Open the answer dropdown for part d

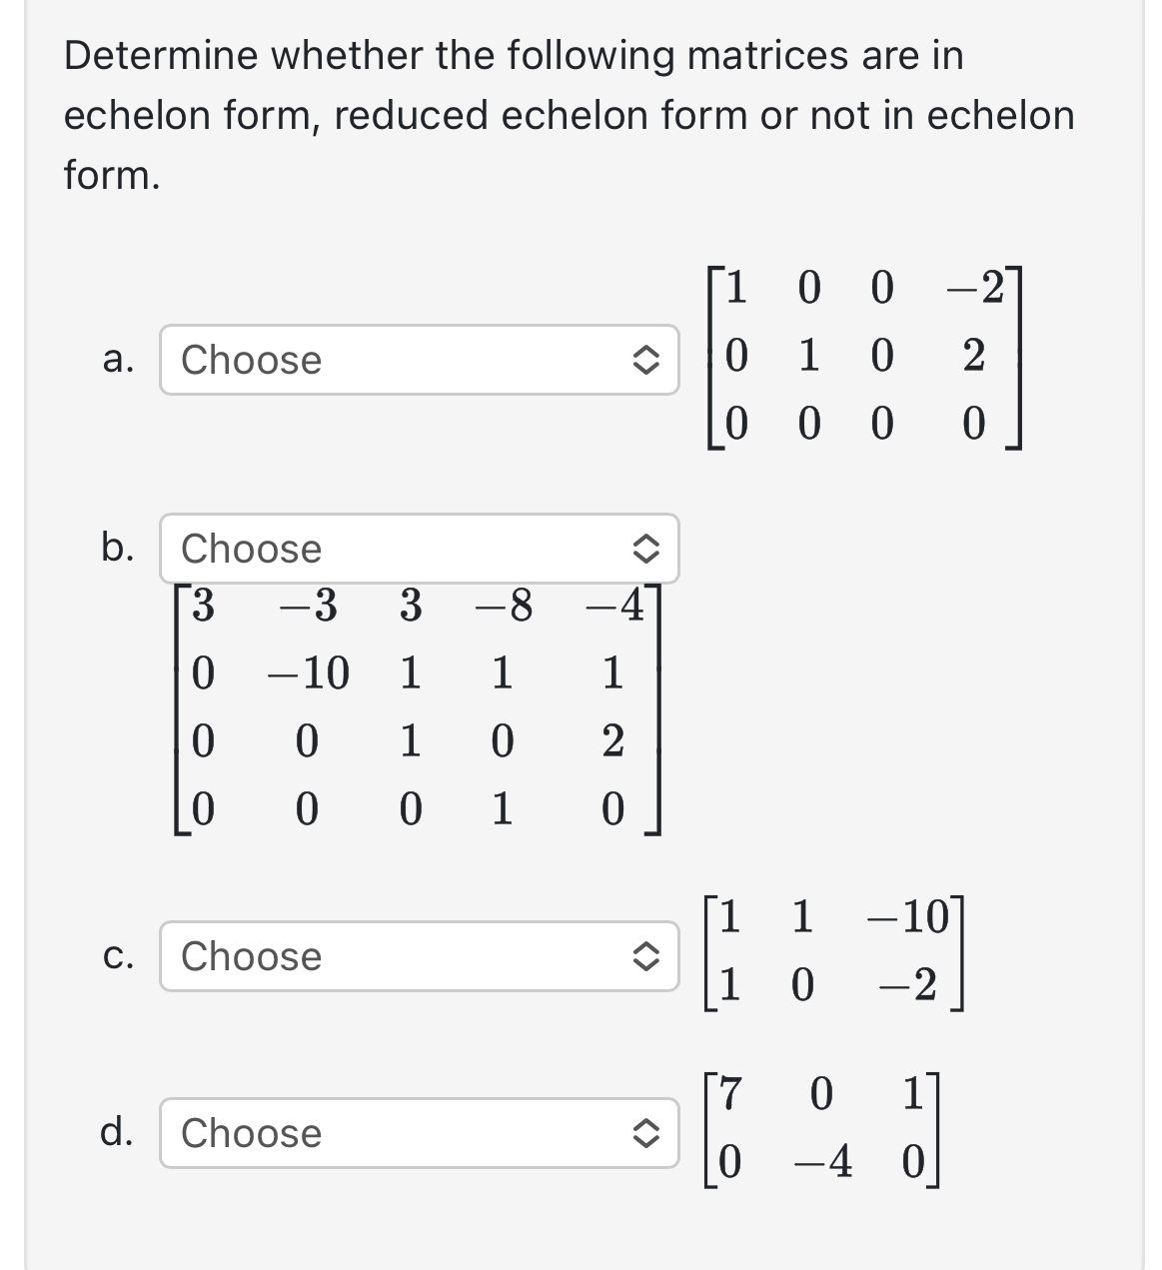(420, 1134)
